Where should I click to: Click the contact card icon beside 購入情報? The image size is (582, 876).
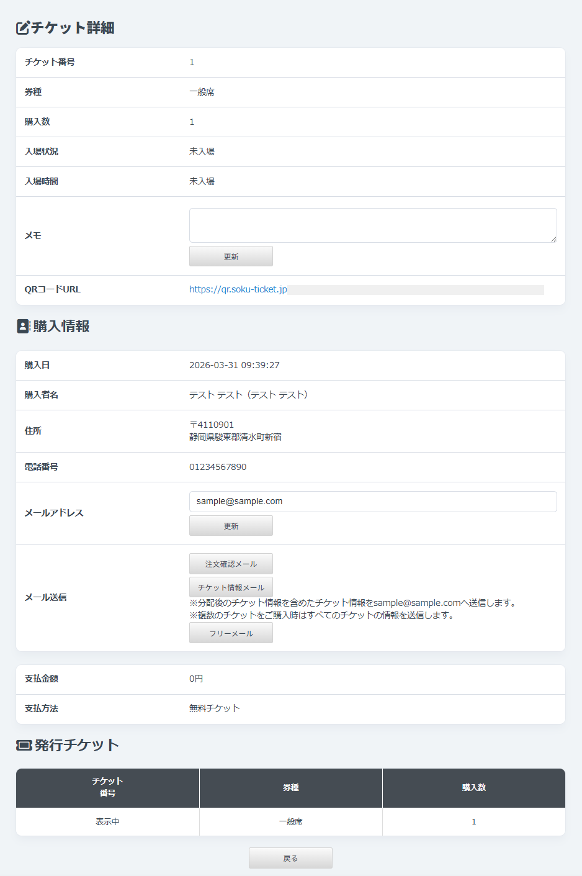tap(24, 327)
